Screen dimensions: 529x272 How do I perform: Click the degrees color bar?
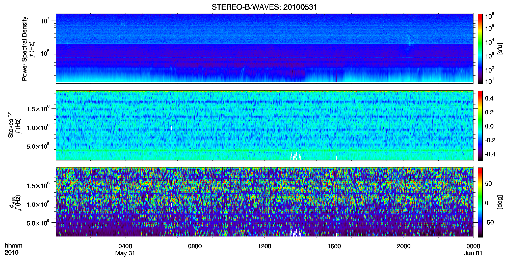point(480,202)
